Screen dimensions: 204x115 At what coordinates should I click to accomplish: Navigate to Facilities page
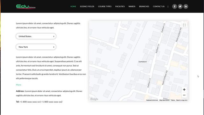[120, 6]
